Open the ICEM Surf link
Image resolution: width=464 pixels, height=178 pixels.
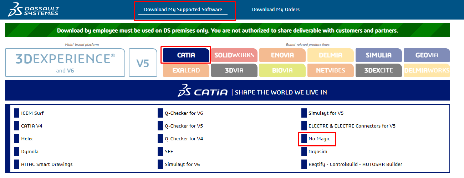click(32, 113)
